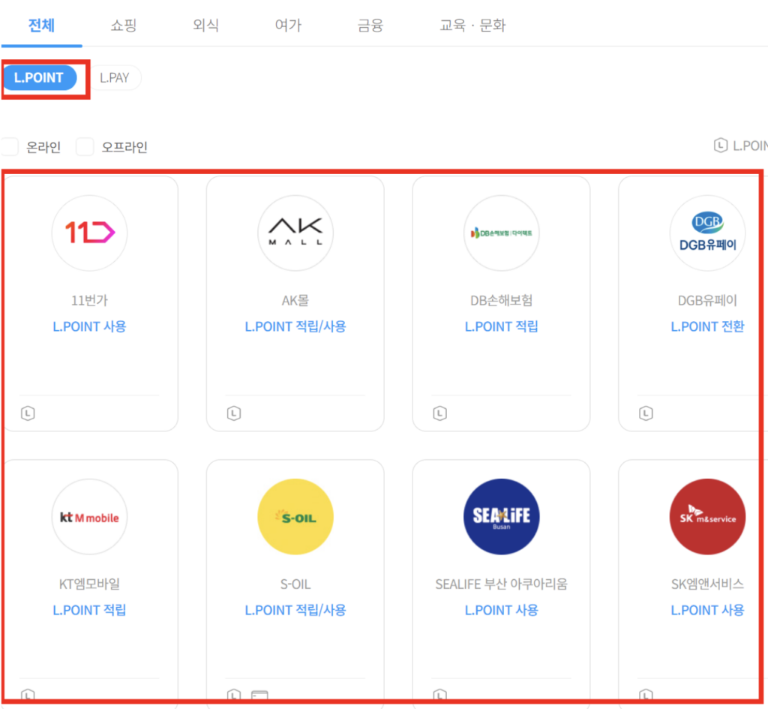Toggle the 온라인 checkbox
768x709 pixels.
pyautogui.click(x=10, y=147)
